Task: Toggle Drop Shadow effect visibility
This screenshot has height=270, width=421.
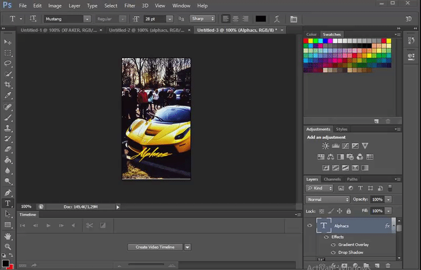Action: point(333,253)
